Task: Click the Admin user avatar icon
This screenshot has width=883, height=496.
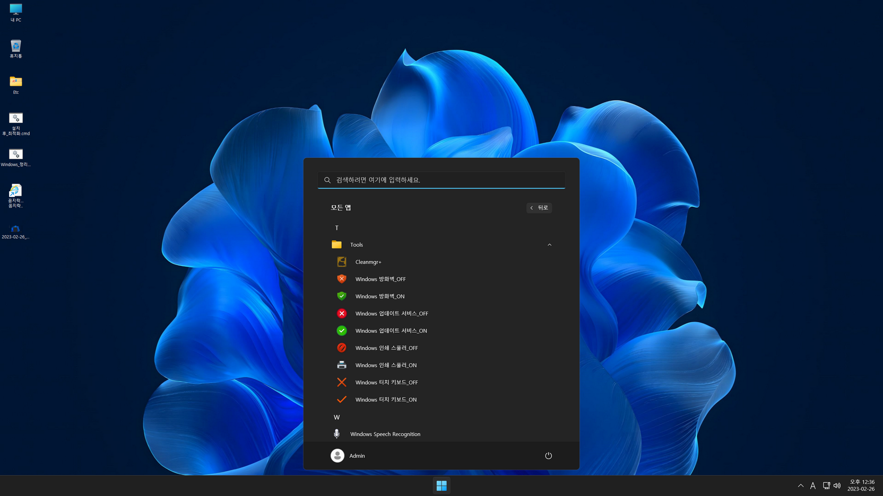Action: point(337,456)
